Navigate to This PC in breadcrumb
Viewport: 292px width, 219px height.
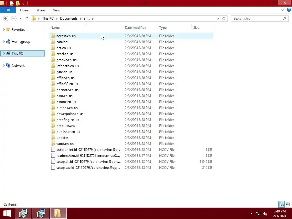coord(48,19)
